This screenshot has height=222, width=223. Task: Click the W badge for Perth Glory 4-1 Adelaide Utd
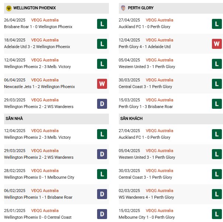pyautogui.click(x=217, y=44)
